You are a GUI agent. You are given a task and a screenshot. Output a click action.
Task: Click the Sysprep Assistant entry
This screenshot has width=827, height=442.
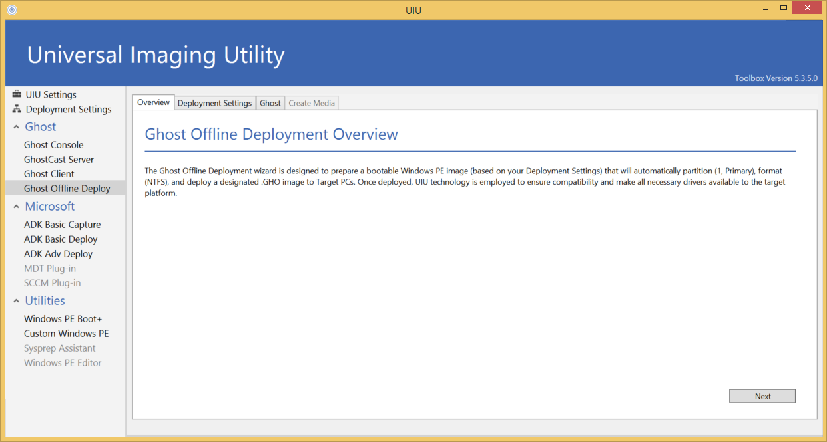pos(60,348)
